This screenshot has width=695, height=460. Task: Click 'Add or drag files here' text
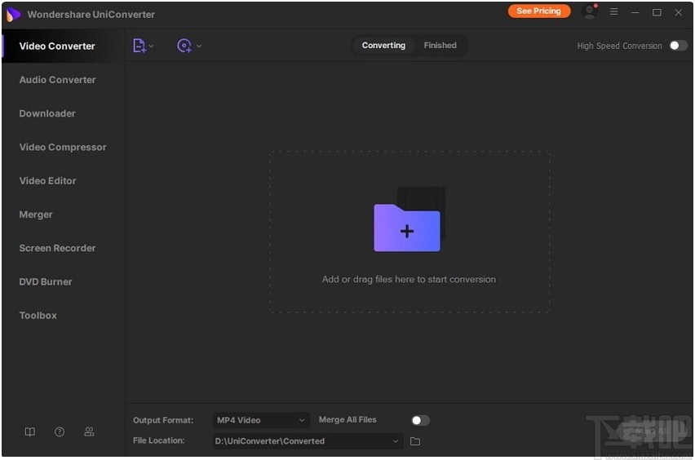409,279
